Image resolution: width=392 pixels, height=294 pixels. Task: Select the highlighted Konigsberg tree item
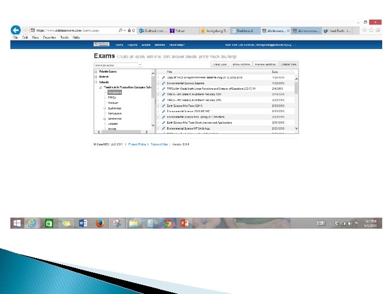click(115, 93)
